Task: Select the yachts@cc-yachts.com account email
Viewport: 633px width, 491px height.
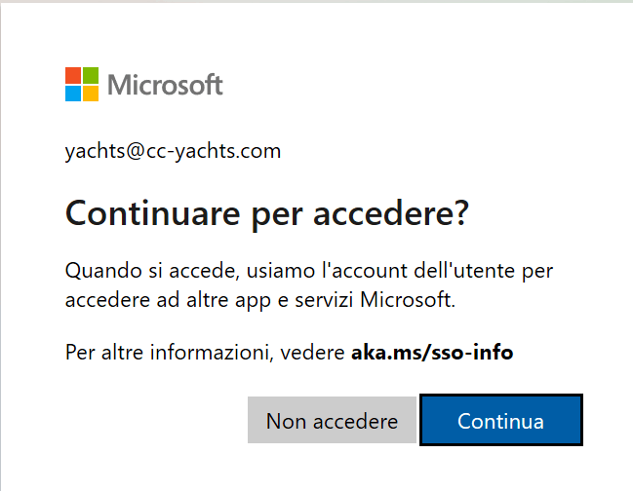Action: (x=173, y=151)
